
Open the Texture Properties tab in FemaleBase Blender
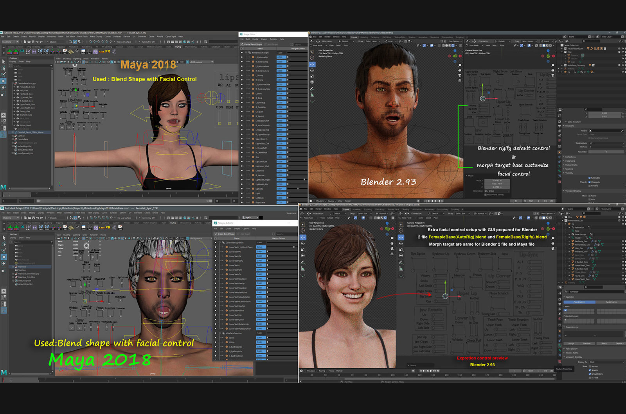coord(560,361)
